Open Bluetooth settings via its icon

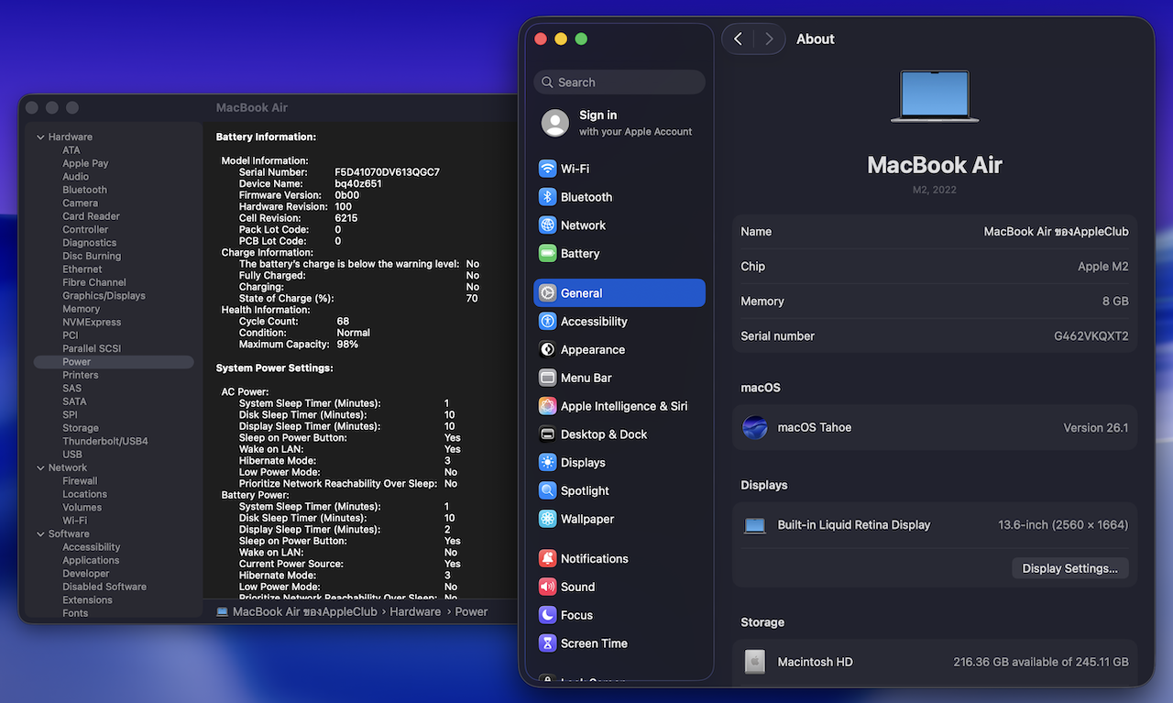coord(547,197)
